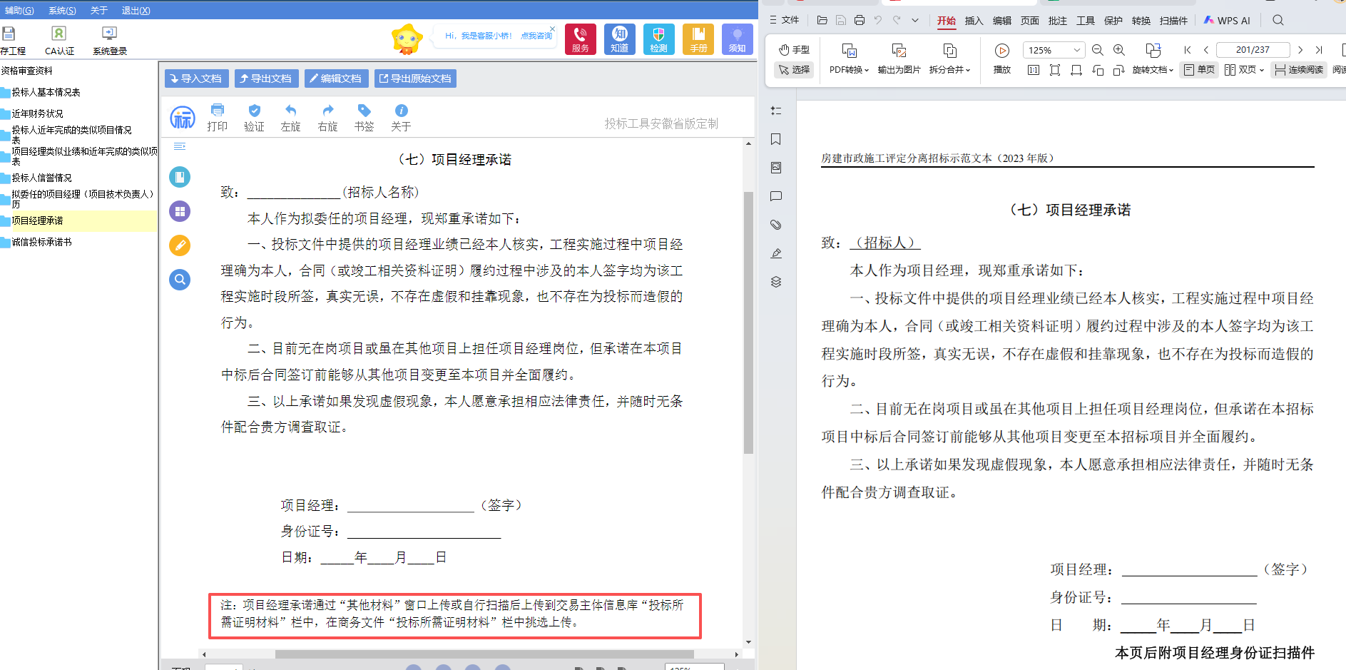Viewport: 1346px width, 670px height.
Task: Expand the PDF转换 dropdown
Action: tap(849, 70)
